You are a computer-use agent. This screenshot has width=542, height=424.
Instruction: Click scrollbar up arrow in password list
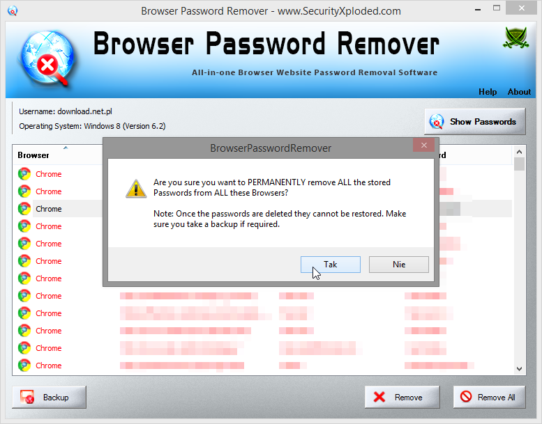519,152
